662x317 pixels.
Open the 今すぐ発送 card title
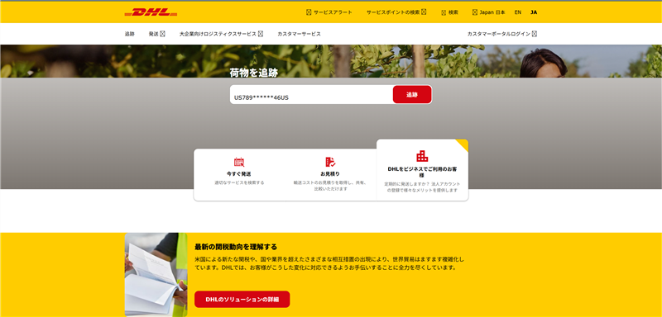239,174
